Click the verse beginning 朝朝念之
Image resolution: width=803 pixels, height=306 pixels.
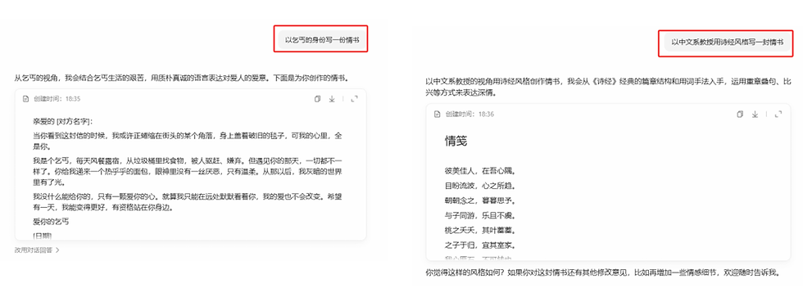point(479,200)
